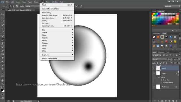Change screen mode icon in toolbox
Viewport: 181px width, 102px height.
3,98
